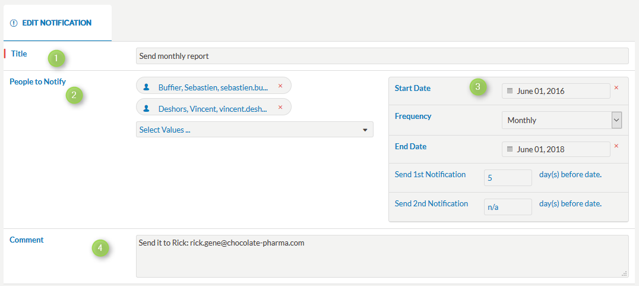Click the green number 3 marker
The image size is (639, 286).
point(479,87)
